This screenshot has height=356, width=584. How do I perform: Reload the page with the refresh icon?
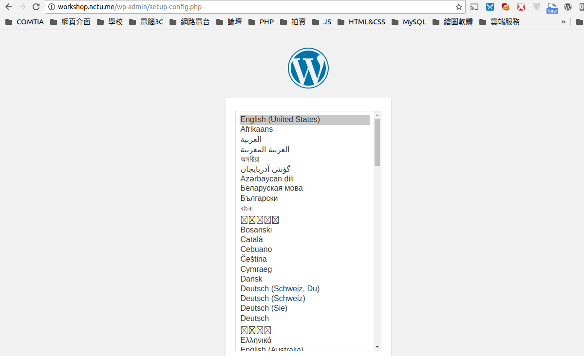tap(36, 7)
